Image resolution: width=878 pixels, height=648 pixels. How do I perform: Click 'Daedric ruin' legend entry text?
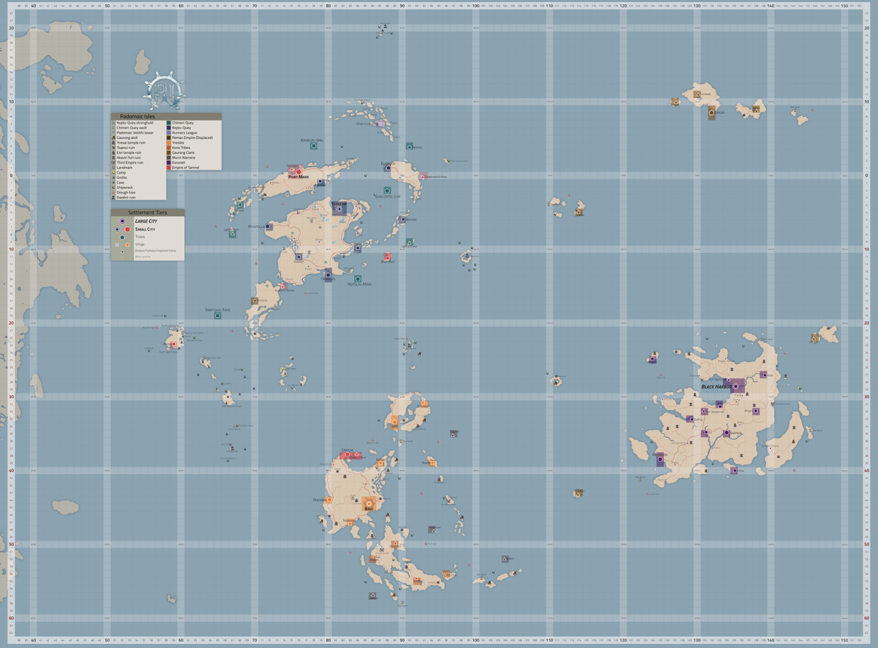(126, 198)
